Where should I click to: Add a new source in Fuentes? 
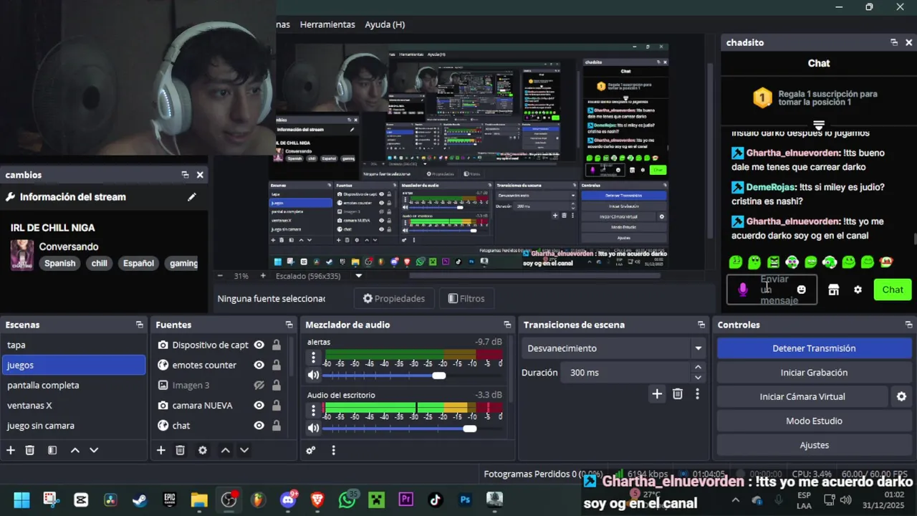point(161,450)
